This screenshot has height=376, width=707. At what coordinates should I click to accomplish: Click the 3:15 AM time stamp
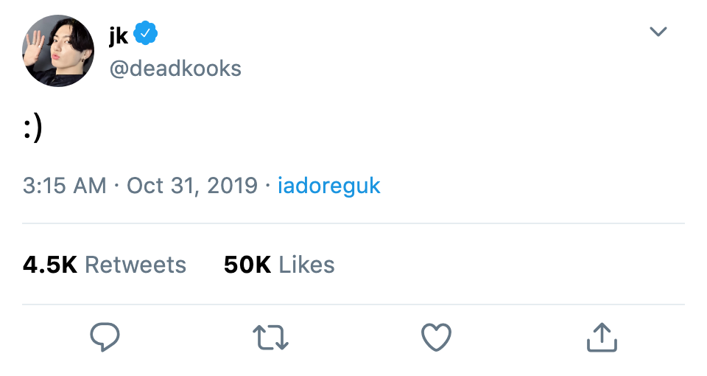tap(65, 186)
